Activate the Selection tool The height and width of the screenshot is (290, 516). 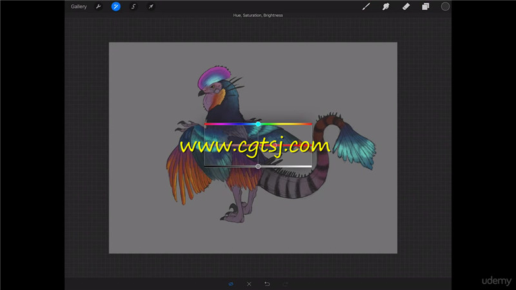coord(134,6)
